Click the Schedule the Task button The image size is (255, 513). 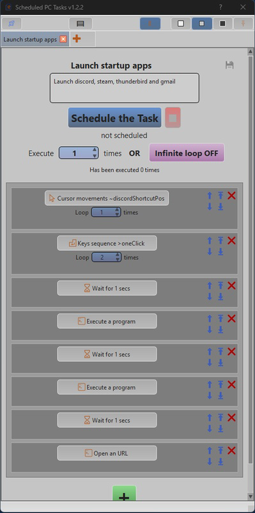(115, 118)
